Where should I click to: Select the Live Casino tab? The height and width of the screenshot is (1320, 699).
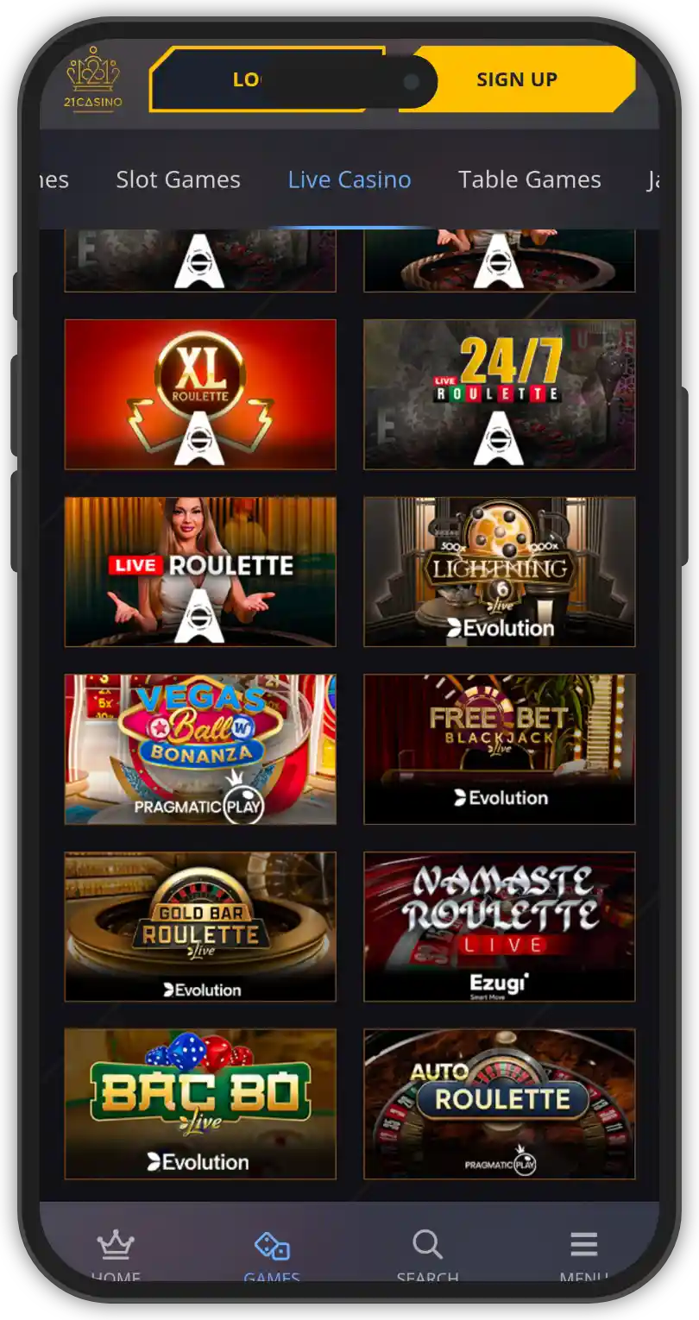pos(349,179)
